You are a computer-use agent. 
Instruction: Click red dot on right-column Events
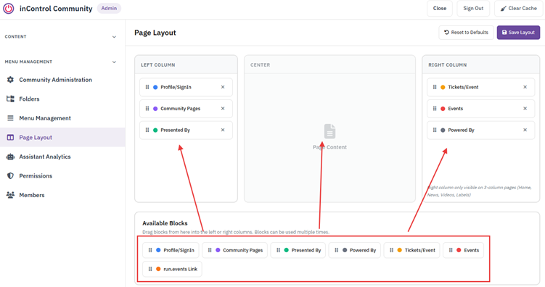tap(443, 109)
